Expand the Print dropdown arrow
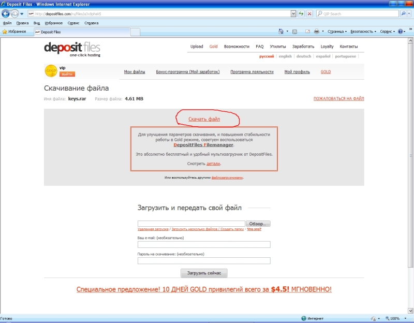 pos(322,32)
